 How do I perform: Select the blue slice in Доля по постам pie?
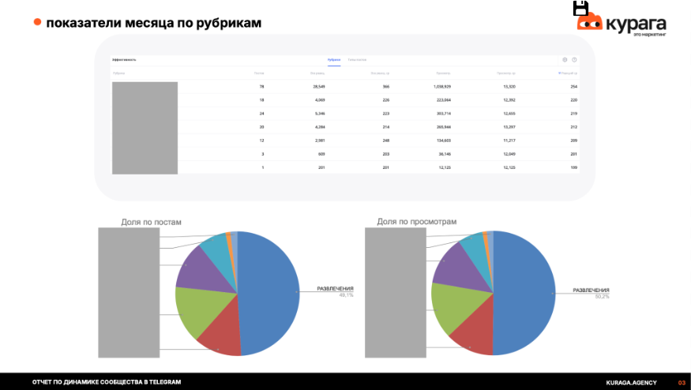tap(269, 293)
